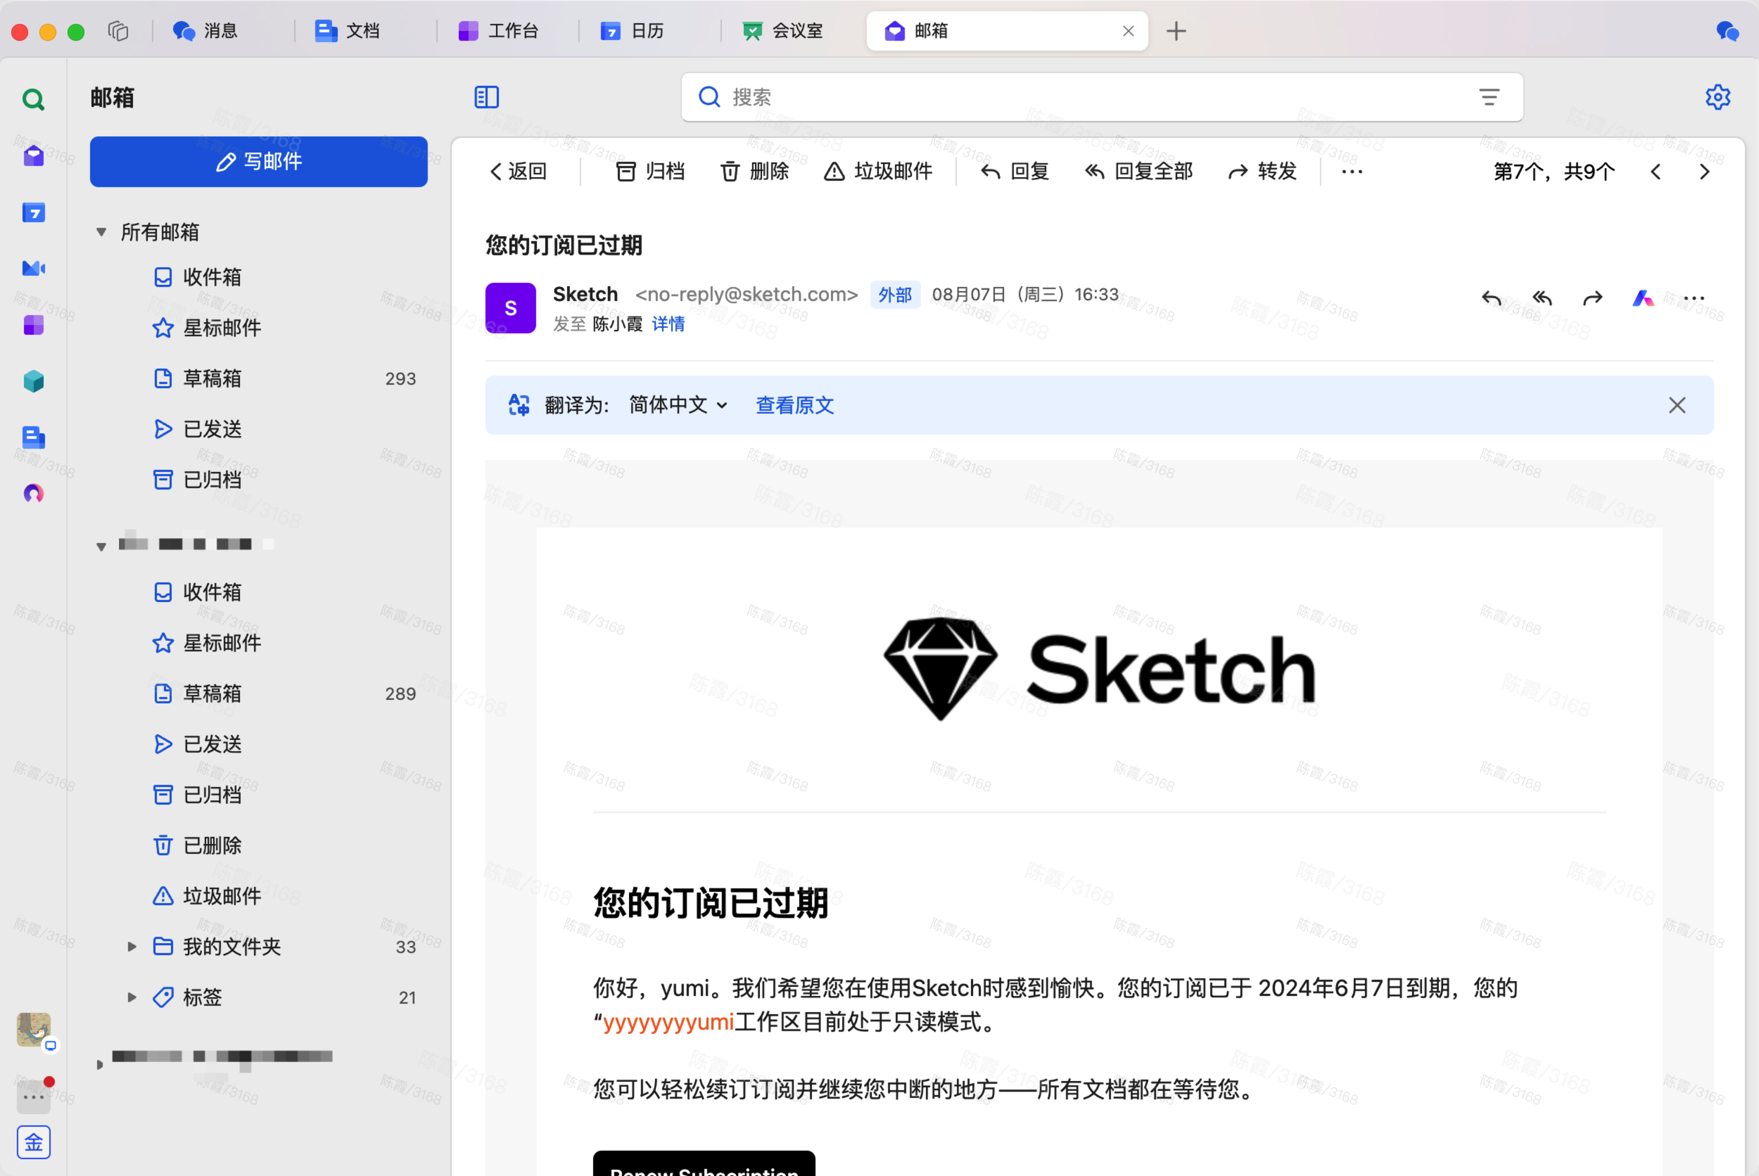Click inside the 搜索 search field

pos(1102,97)
